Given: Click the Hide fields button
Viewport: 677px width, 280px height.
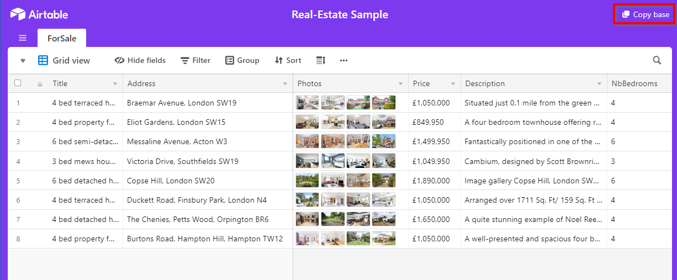Looking at the screenshot, I should point(140,60).
